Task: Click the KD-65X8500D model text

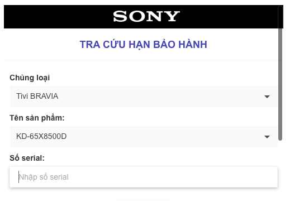Action: click(41, 136)
